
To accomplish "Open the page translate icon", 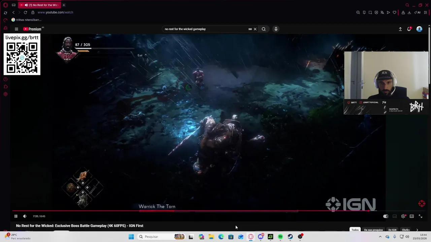I will tap(382, 12).
